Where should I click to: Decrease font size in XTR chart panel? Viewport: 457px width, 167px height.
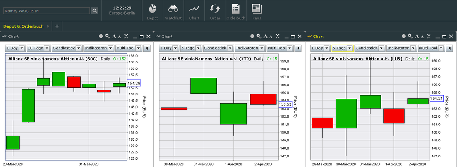coord(271,37)
